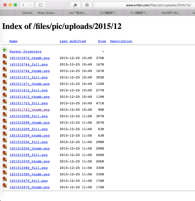Open 1451012098_thumb.png file link
195x201 pixels.
[30, 123]
